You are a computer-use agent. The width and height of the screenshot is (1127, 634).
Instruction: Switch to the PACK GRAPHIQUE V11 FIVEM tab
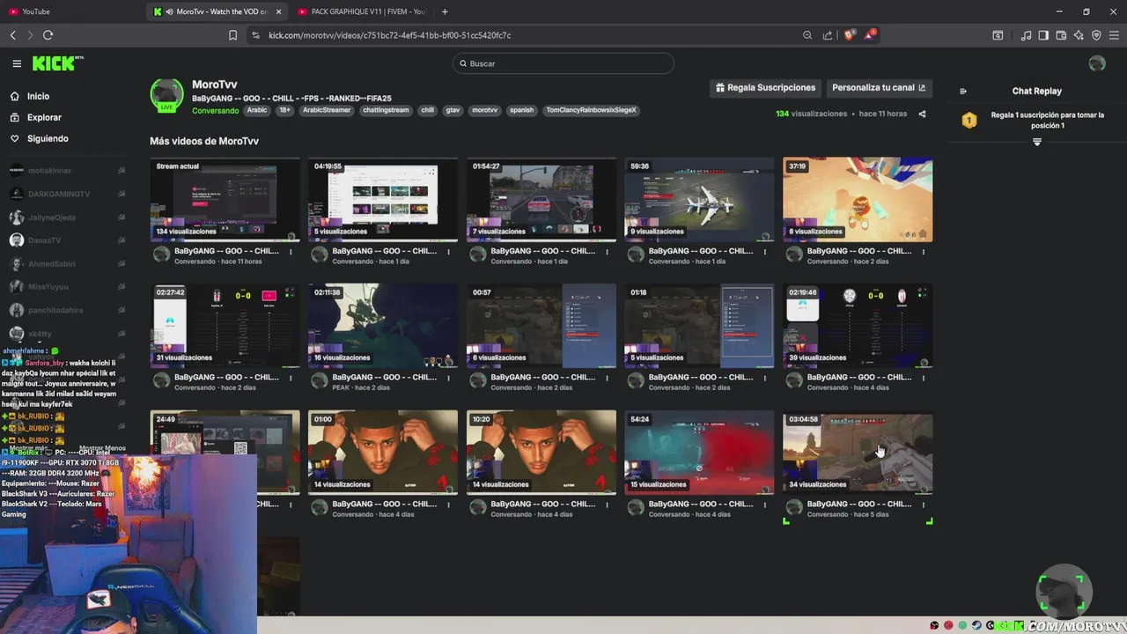[x=361, y=11]
